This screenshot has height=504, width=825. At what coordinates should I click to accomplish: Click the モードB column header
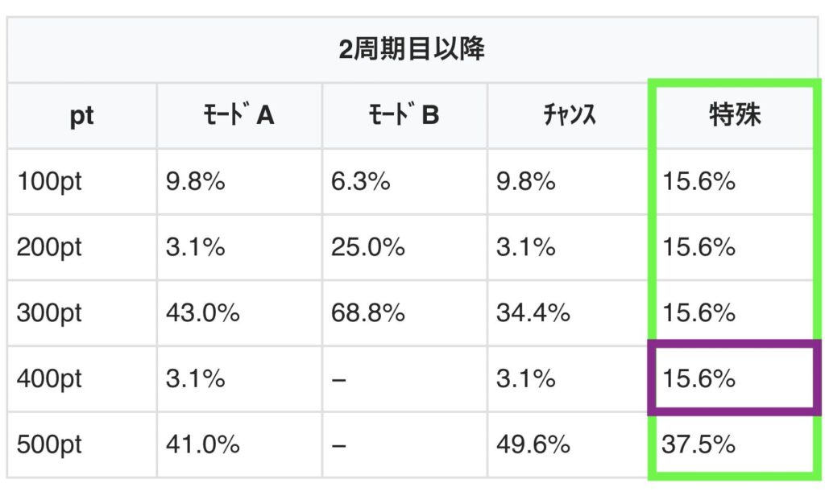(x=404, y=116)
